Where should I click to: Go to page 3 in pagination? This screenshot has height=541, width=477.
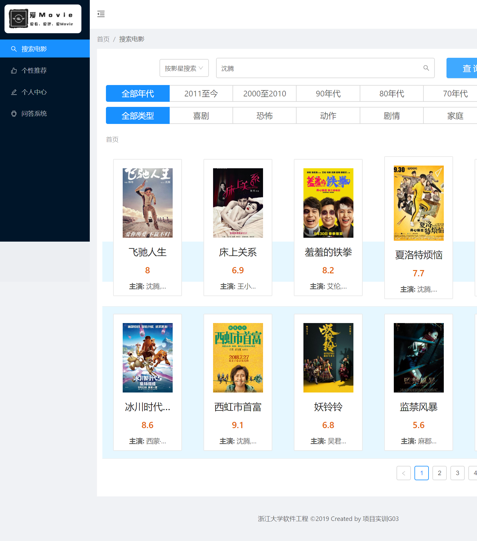[x=458, y=473]
